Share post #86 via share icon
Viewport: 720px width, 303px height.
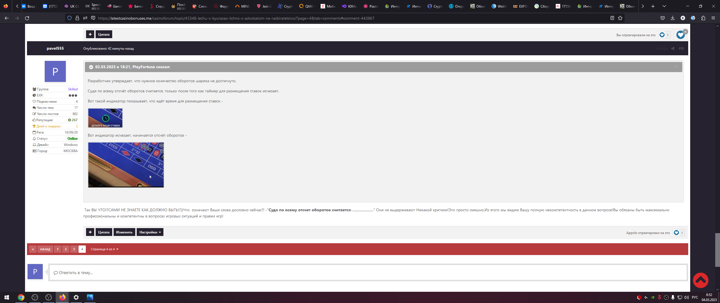point(673,49)
